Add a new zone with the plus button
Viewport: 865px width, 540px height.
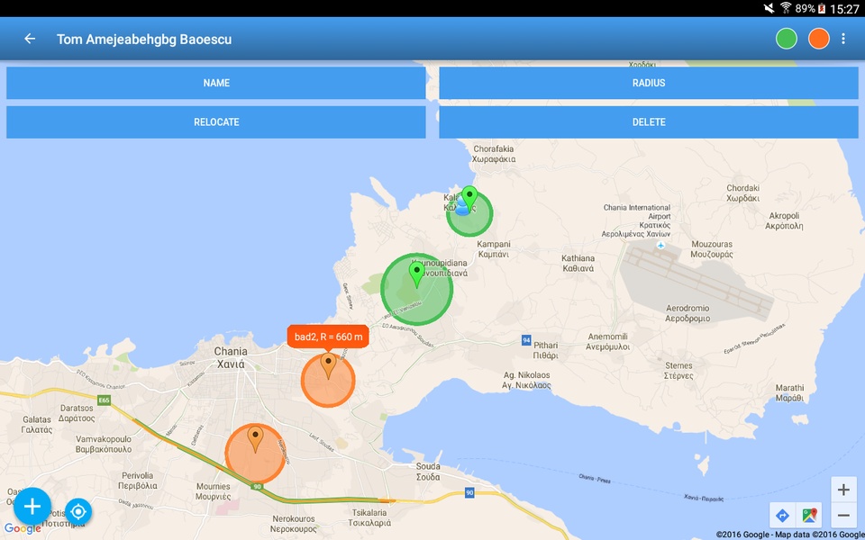click(x=32, y=507)
